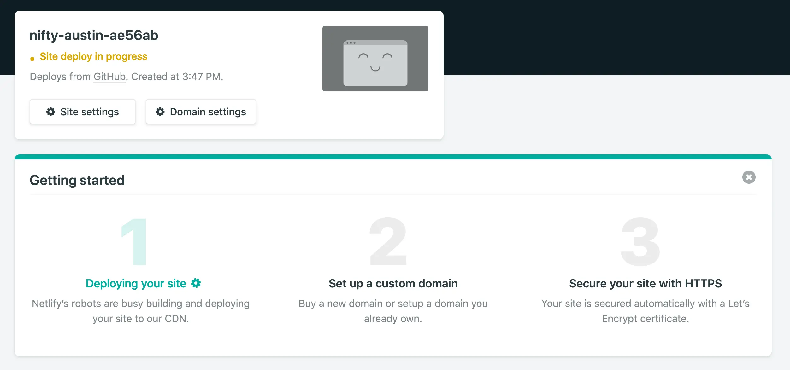Dismiss the Getting started panel
The image size is (790, 370).
[749, 177]
